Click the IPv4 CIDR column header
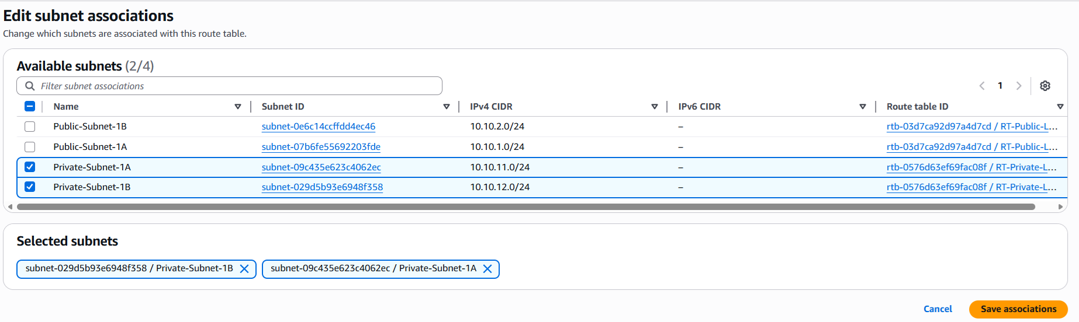This screenshot has width=1079, height=322. coord(491,107)
